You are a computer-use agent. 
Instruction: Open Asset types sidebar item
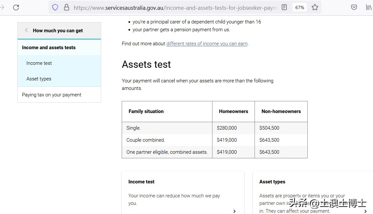[x=39, y=79]
